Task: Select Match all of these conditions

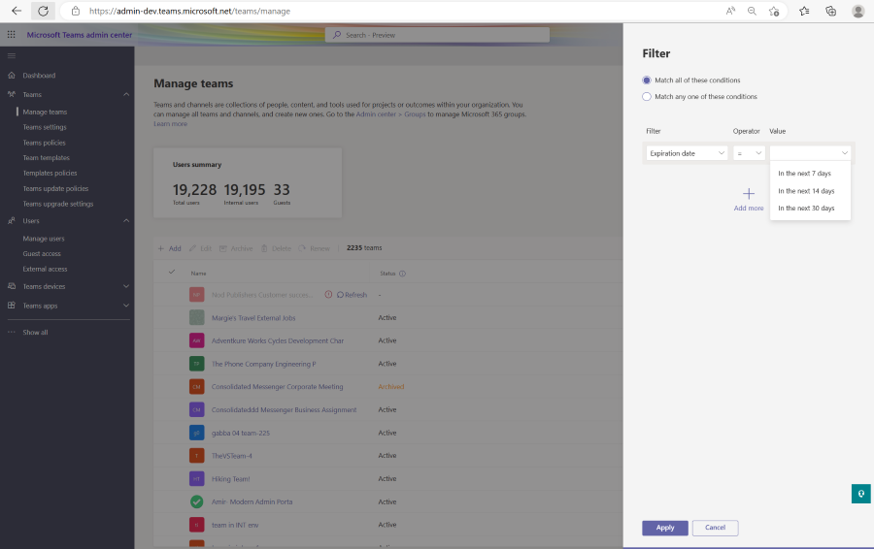Action: [x=647, y=81]
